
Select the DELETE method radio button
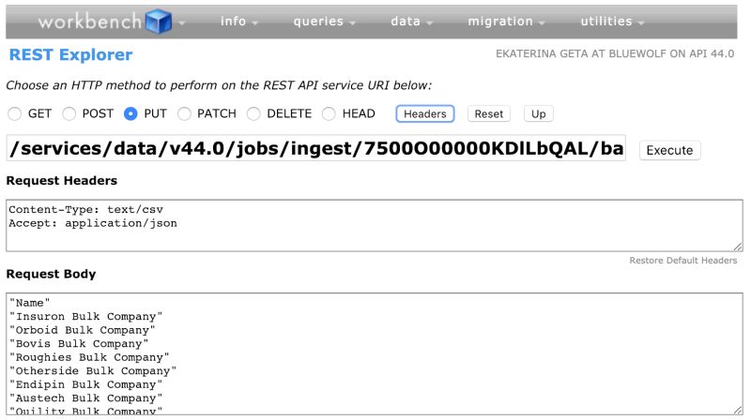[253, 113]
